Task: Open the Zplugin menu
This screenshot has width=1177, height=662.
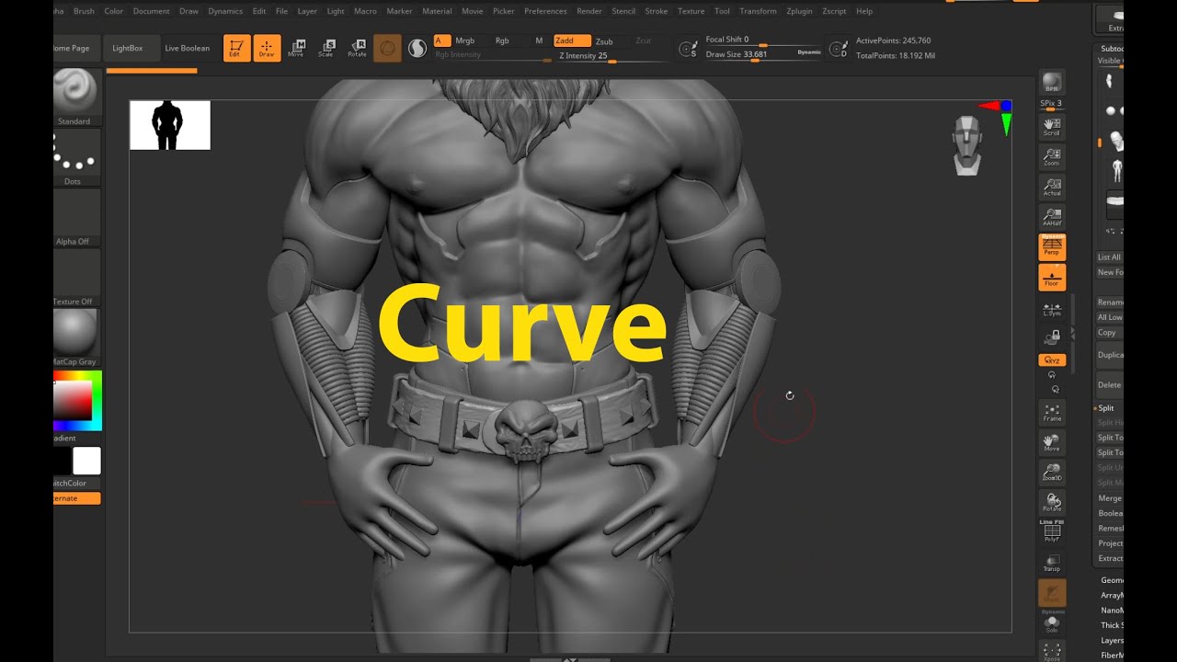Action: tap(799, 11)
